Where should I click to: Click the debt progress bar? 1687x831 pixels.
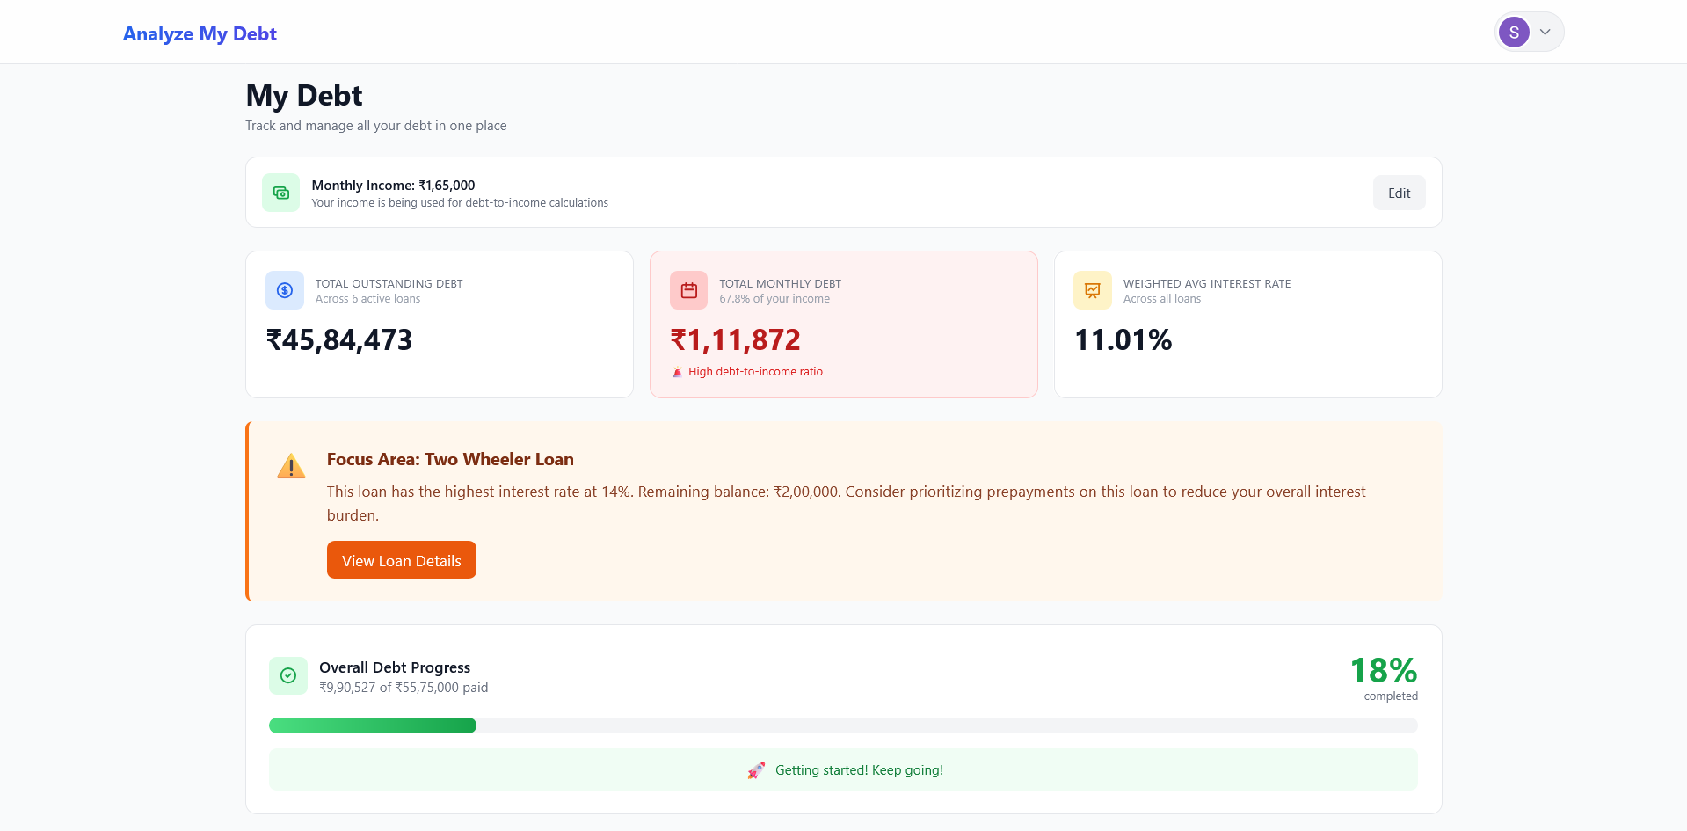coord(843,725)
